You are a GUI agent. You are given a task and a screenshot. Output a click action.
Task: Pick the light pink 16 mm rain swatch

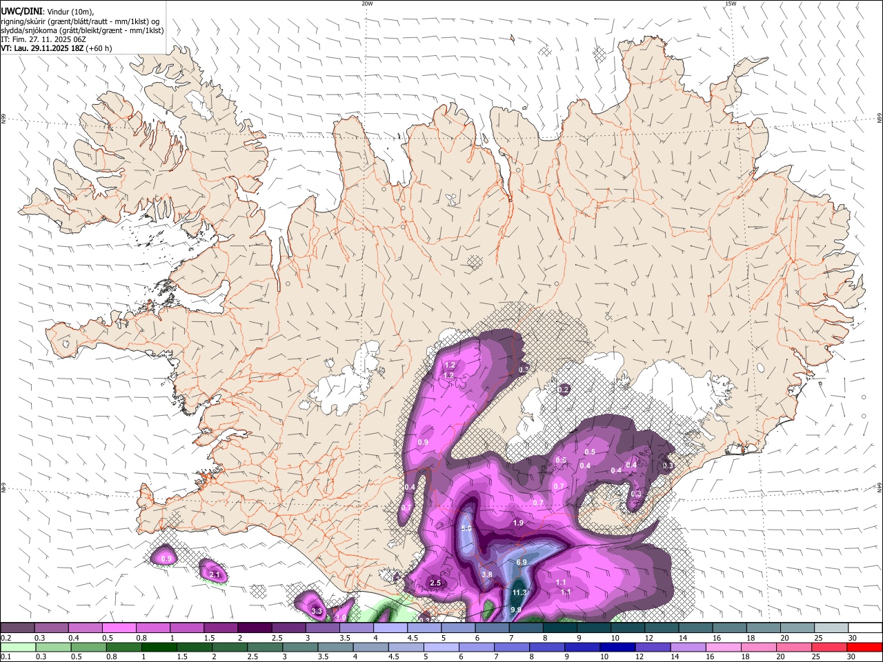(723, 648)
